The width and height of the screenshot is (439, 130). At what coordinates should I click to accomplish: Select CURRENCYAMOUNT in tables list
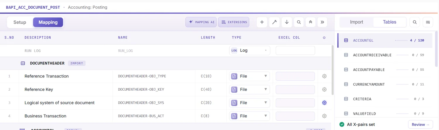[x=385, y=84]
